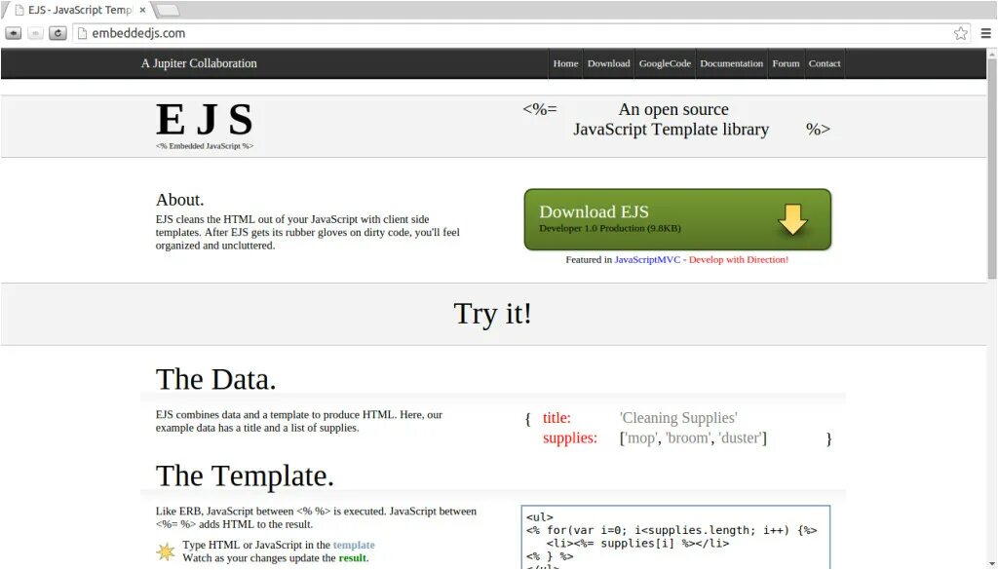Screen dimensions: 998x570
Task: Click the yellow download arrow icon
Action: point(792,219)
